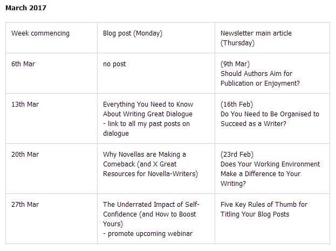Click the 27th Mar week cell

coord(25,205)
